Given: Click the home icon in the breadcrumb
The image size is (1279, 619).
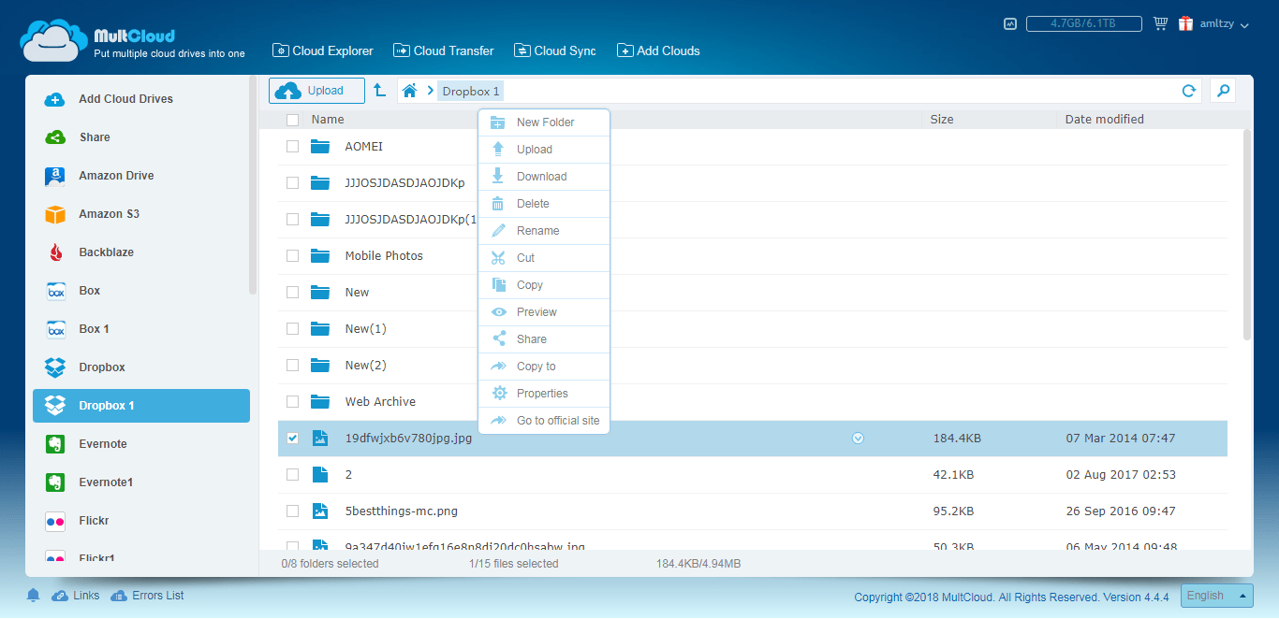Looking at the screenshot, I should pos(409,90).
